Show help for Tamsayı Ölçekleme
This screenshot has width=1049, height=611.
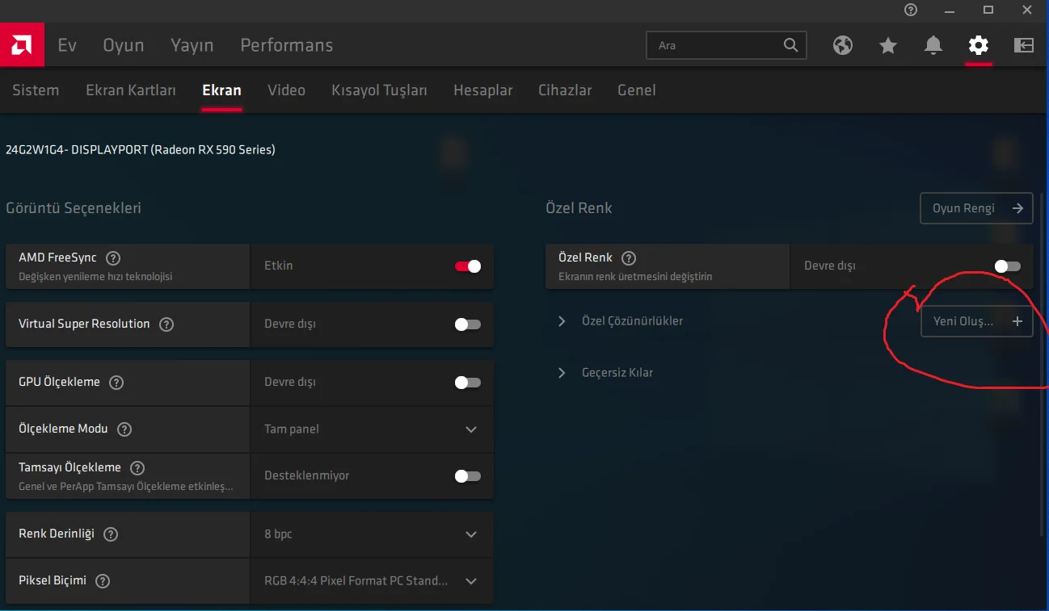point(137,468)
